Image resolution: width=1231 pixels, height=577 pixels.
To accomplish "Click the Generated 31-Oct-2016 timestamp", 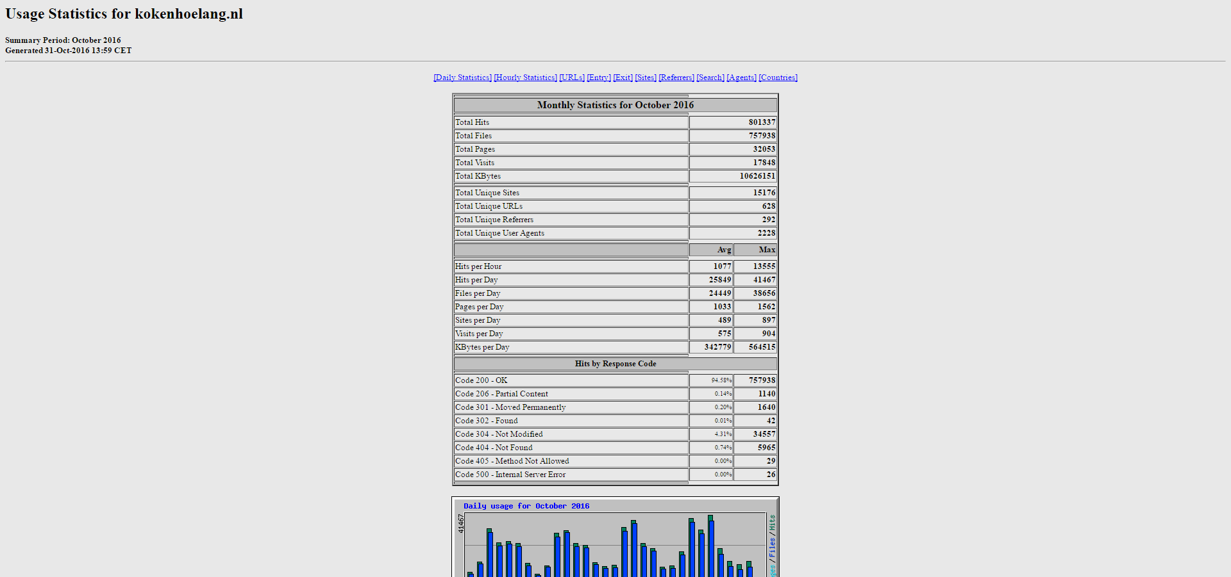I will (x=69, y=51).
